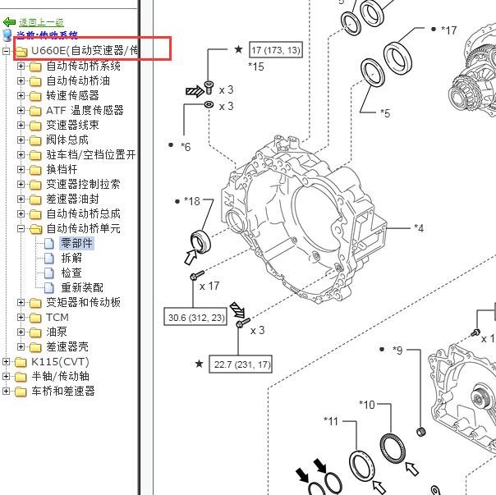496x495 pixels.
Task: Click the 转速传感器 folder icon
Action: tap(35, 96)
